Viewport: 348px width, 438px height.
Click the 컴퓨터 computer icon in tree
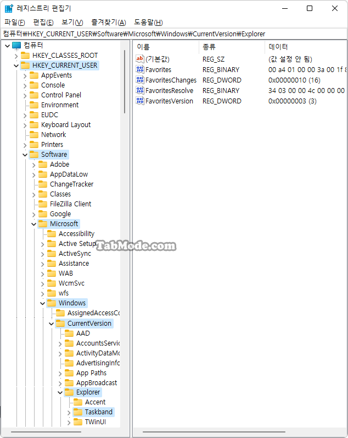click(16, 45)
